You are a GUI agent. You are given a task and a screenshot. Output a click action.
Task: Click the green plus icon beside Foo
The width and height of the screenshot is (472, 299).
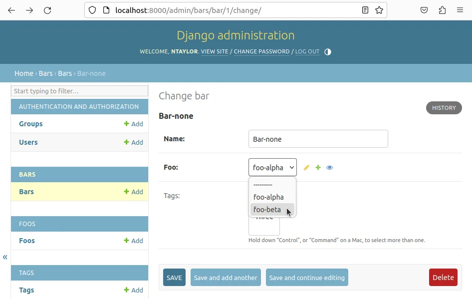tap(318, 168)
